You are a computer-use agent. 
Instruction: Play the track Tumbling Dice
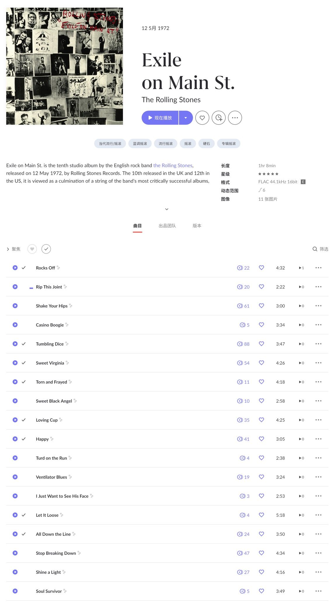point(15,344)
